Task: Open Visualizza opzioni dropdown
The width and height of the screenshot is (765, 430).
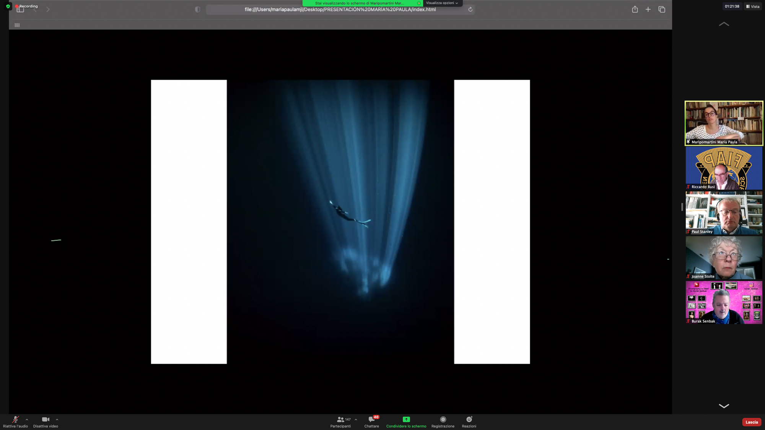Action: [x=442, y=3]
